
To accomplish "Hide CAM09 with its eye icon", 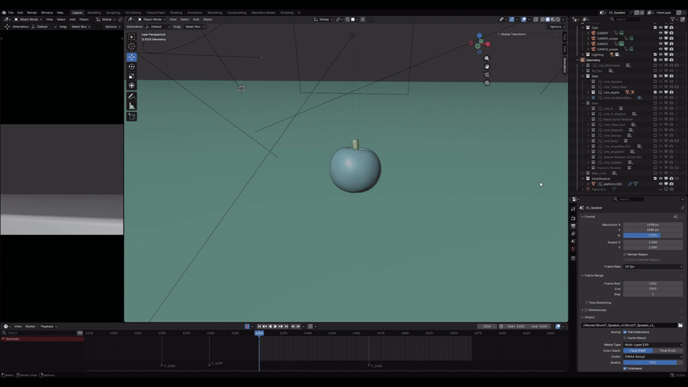I will [660, 33].
